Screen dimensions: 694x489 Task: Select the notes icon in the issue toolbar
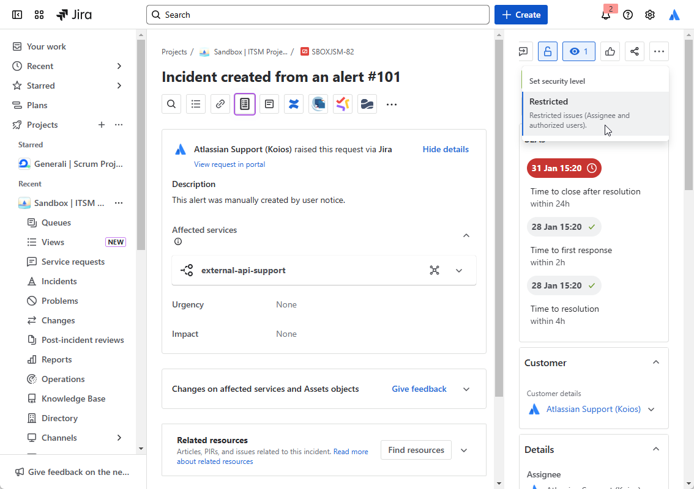(x=269, y=104)
